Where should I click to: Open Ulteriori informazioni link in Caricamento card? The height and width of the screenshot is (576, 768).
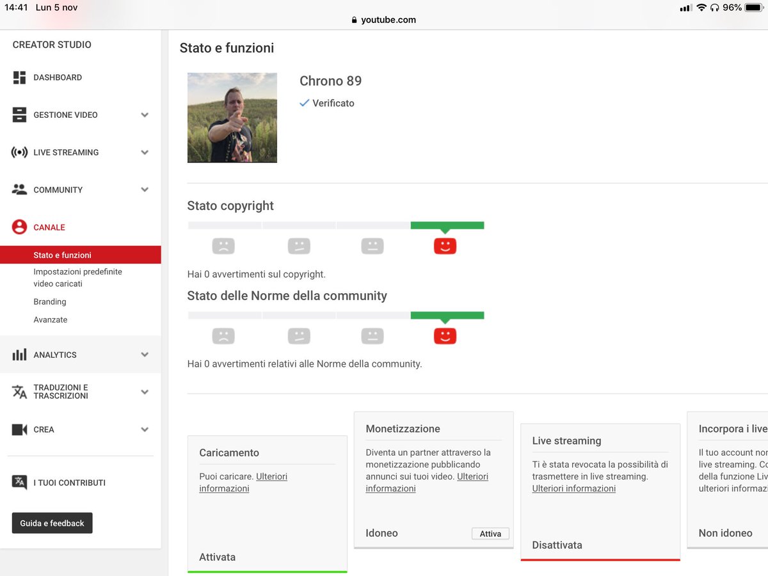pyautogui.click(x=243, y=483)
